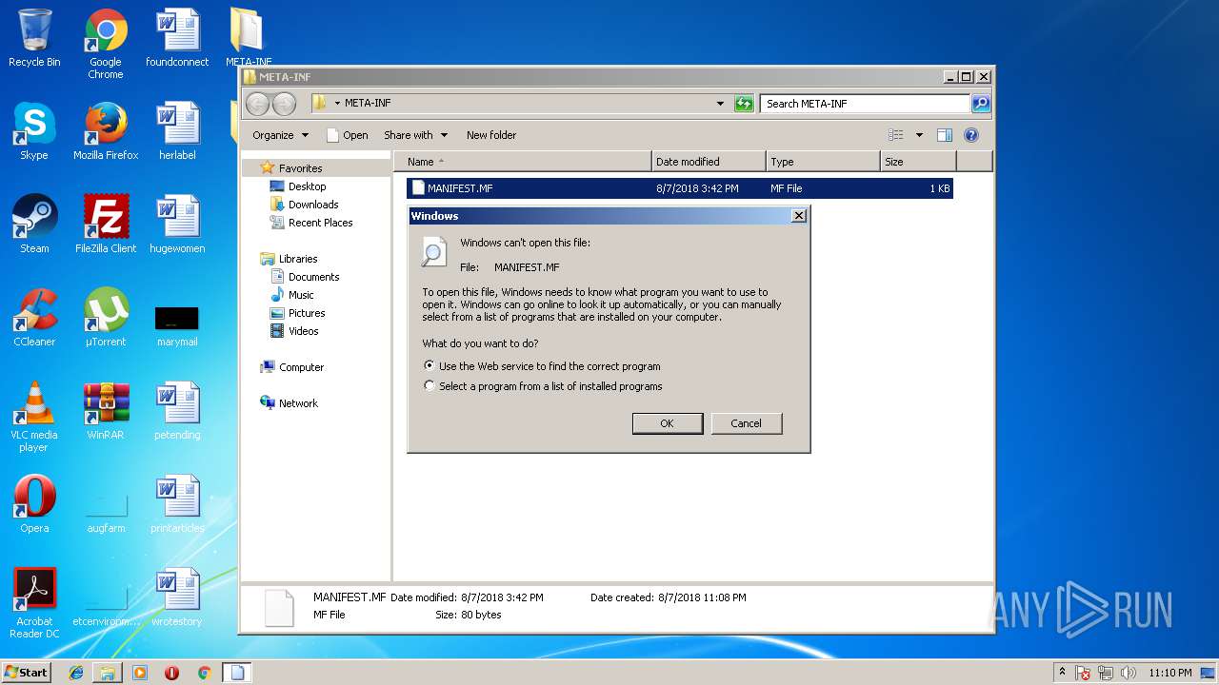The image size is (1219, 685).
Task: Open the FileZilla Client shortcut
Action: coord(106,225)
